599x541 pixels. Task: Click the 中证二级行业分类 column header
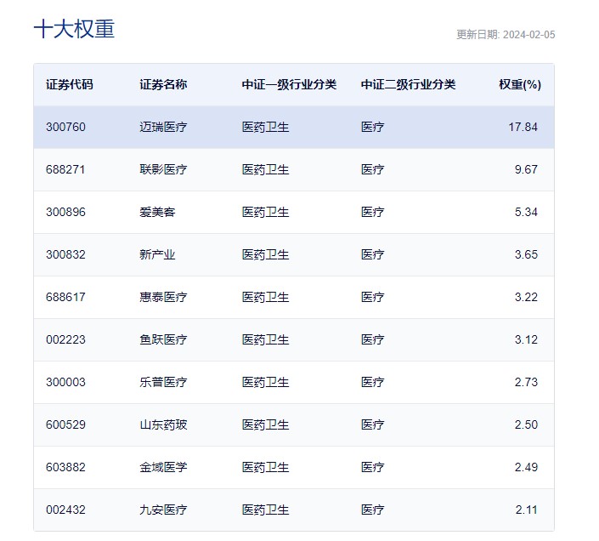click(x=409, y=84)
